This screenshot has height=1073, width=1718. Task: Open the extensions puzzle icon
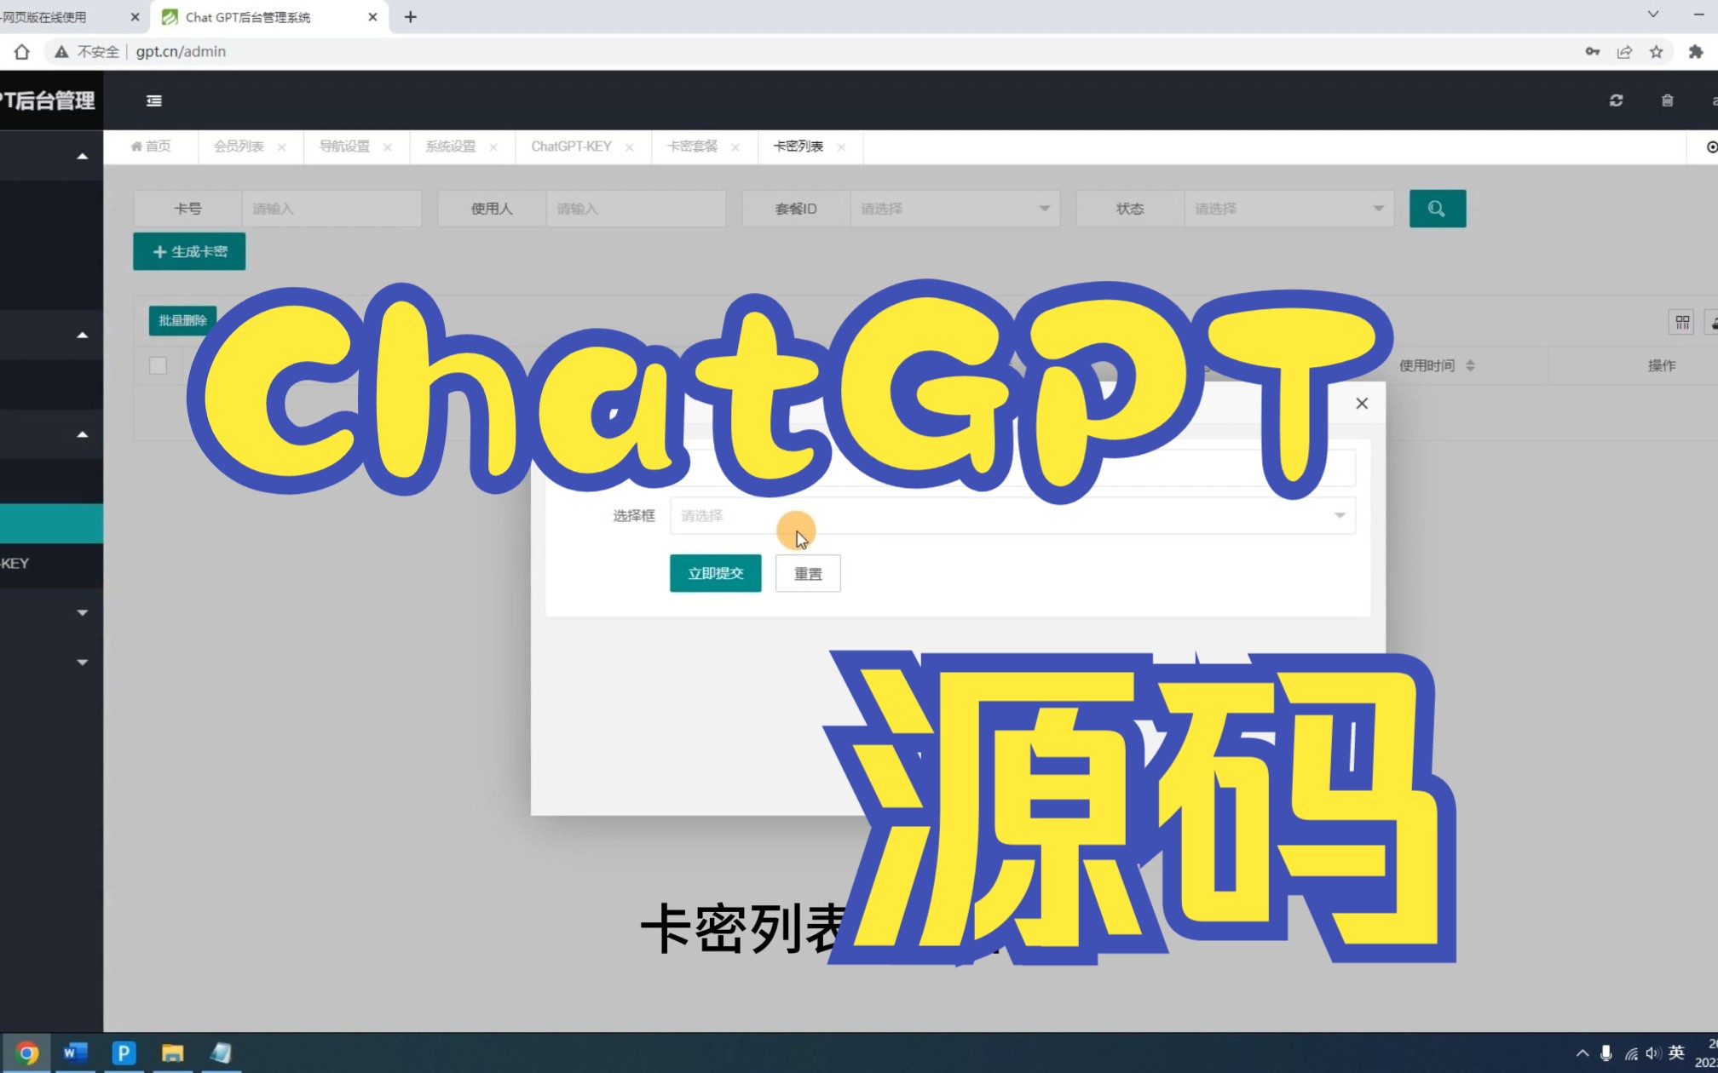click(x=1695, y=52)
